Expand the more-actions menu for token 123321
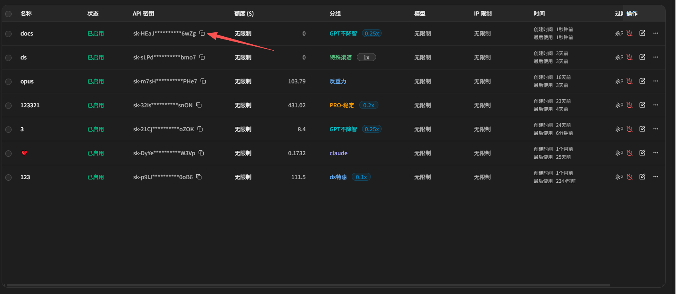The height and width of the screenshot is (294, 677). (656, 105)
